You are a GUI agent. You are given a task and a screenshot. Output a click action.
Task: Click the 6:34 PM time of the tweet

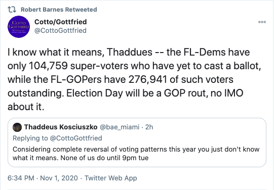(x=21, y=178)
